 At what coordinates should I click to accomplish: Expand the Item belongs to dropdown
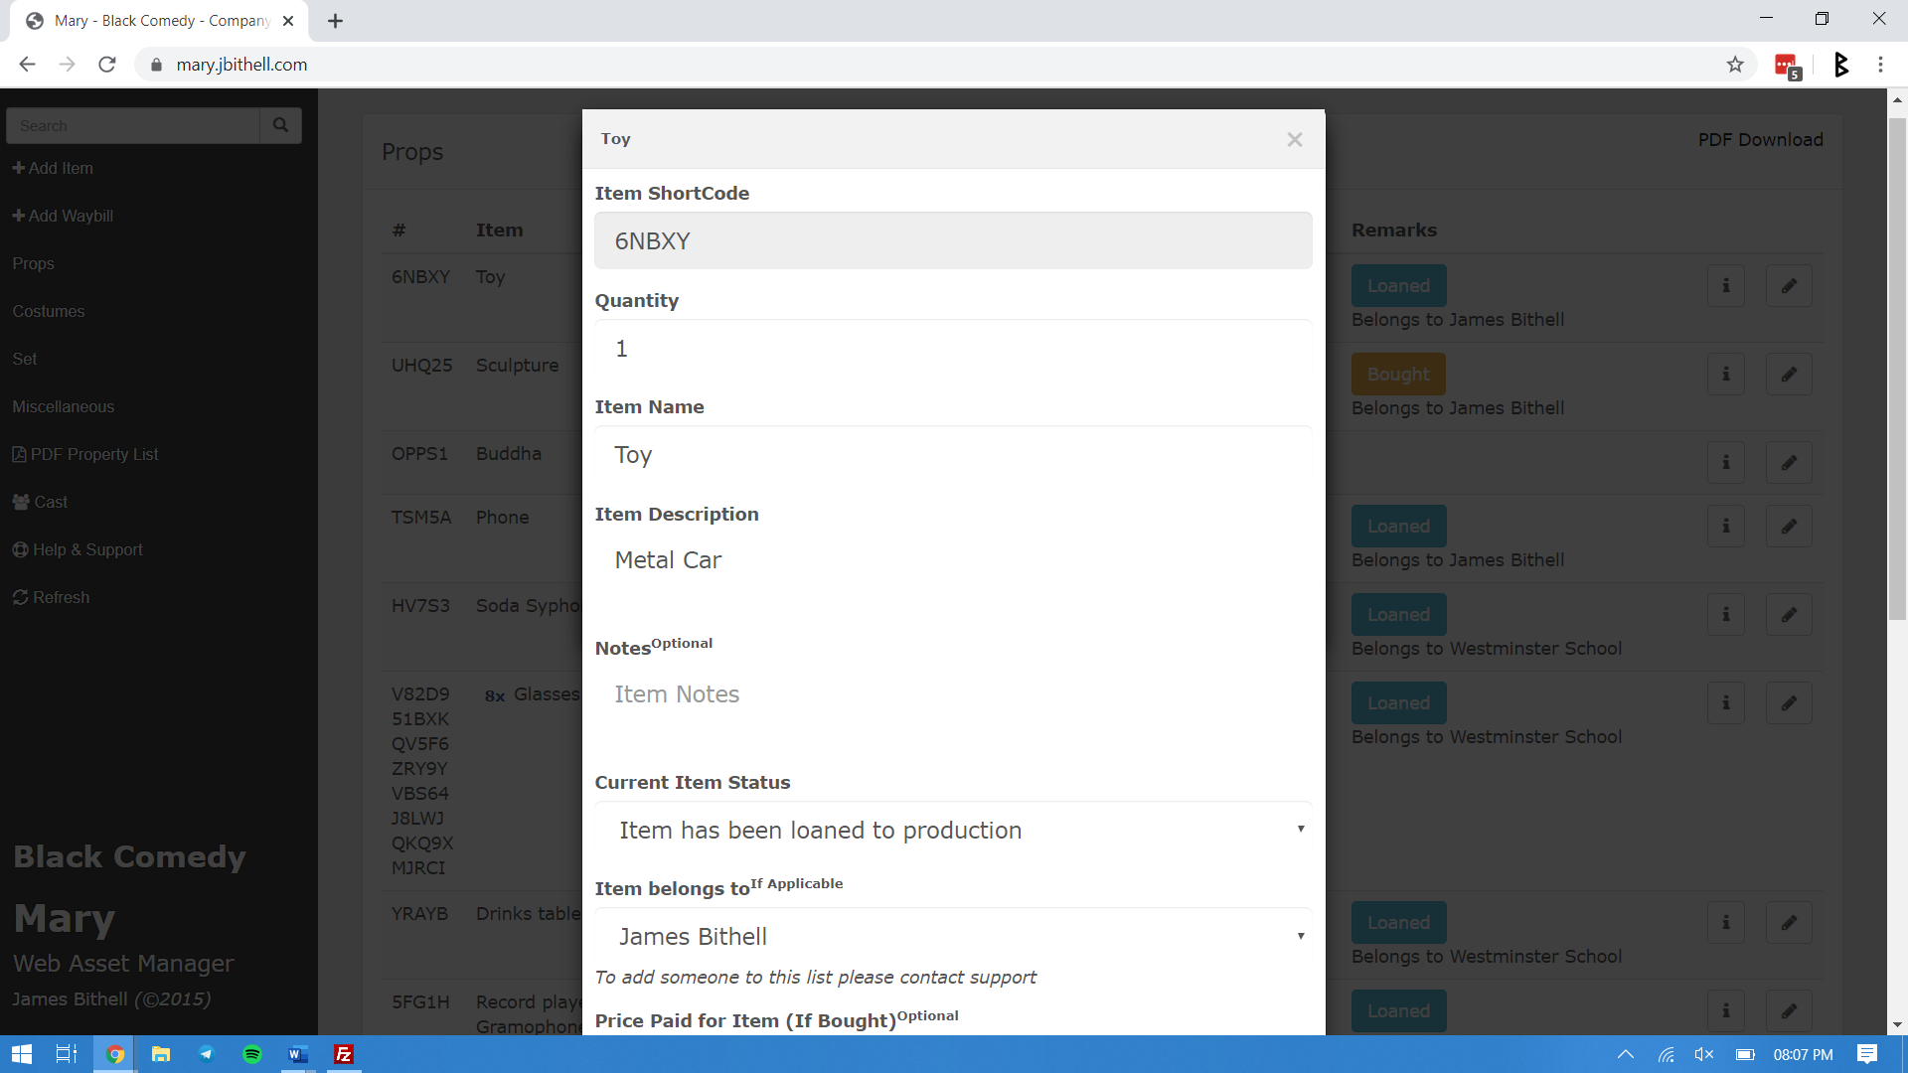952,936
